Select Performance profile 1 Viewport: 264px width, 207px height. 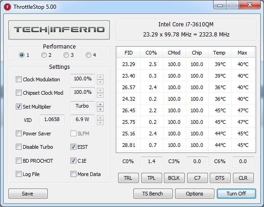22,55
